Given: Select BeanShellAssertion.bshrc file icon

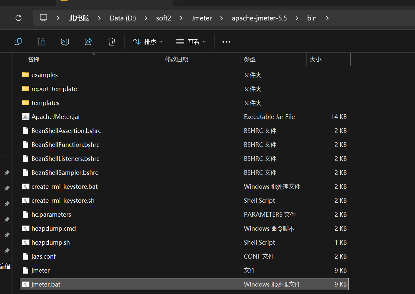Looking at the screenshot, I should (x=26, y=131).
